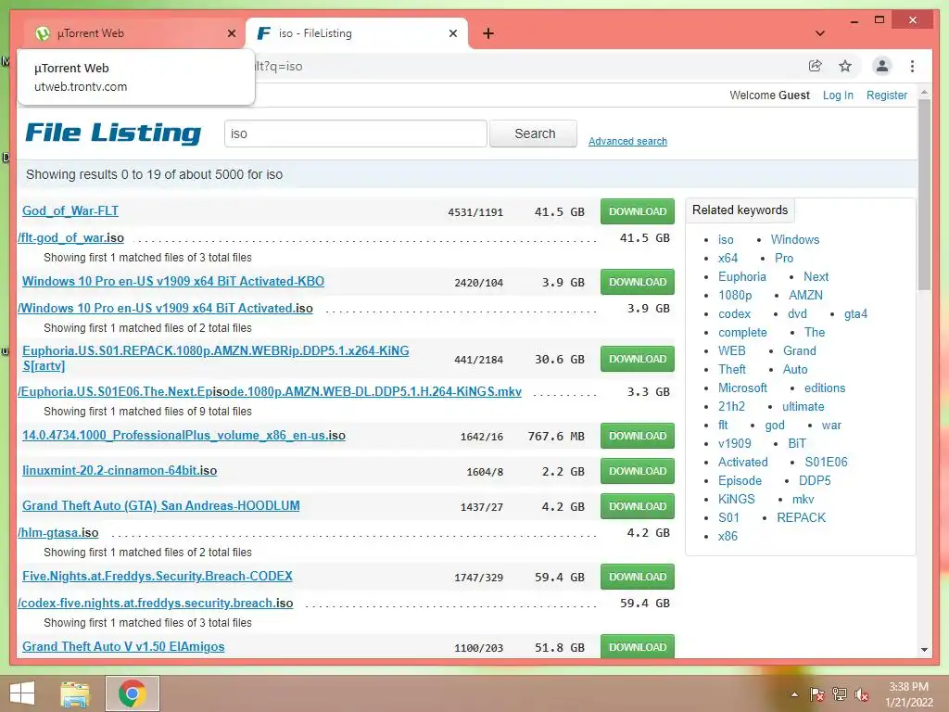This screenshot has height=712, width=949.
Task: Open /hlm-gtasa.iso file link
Action: pyautogui.click(x=58, y=533)
